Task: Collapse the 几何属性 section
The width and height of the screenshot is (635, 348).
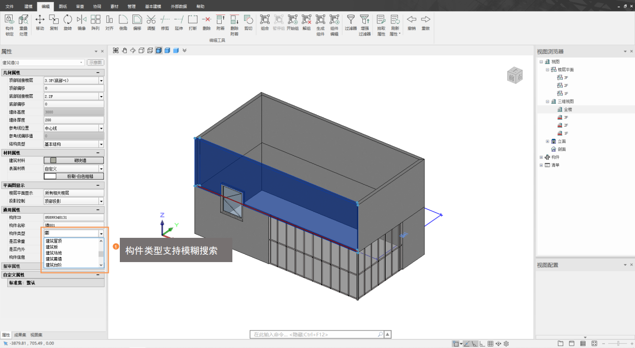Action: pos(98,72)
